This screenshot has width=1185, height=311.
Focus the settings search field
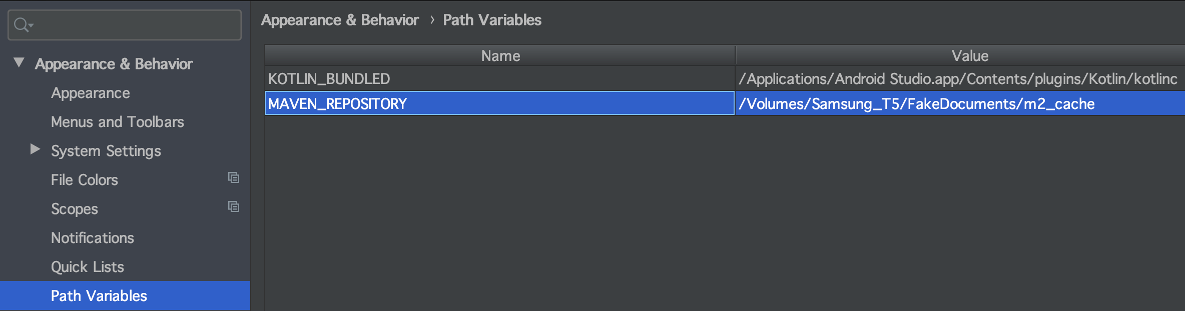[135, 25]
